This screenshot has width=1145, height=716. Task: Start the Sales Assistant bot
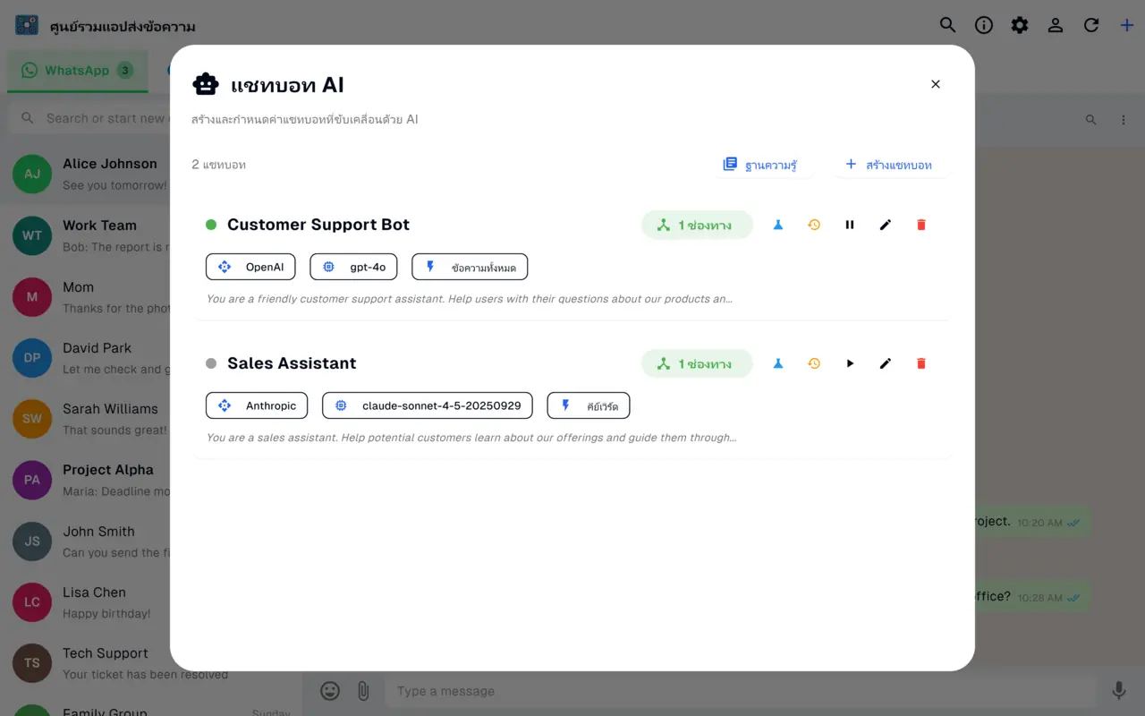pos(850,363)
